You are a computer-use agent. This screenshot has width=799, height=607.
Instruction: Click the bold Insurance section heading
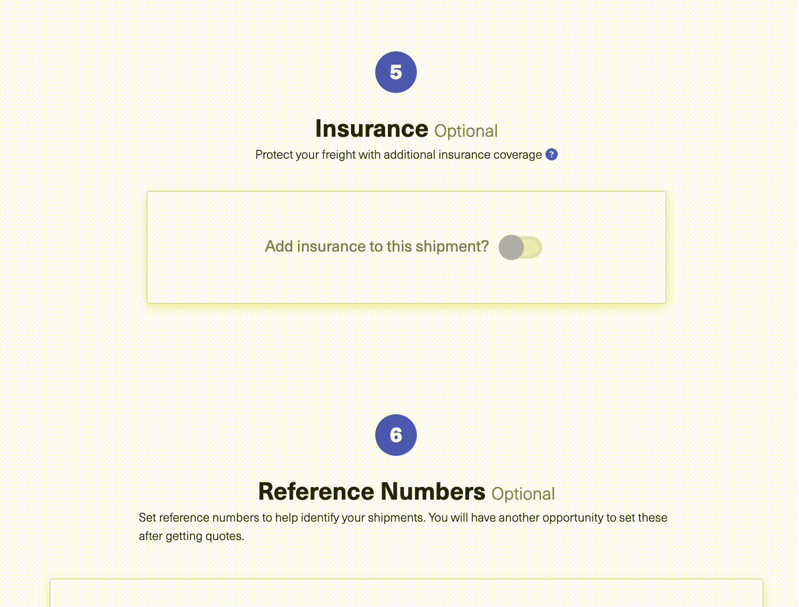pyautogui.click(x=372, y=129)
